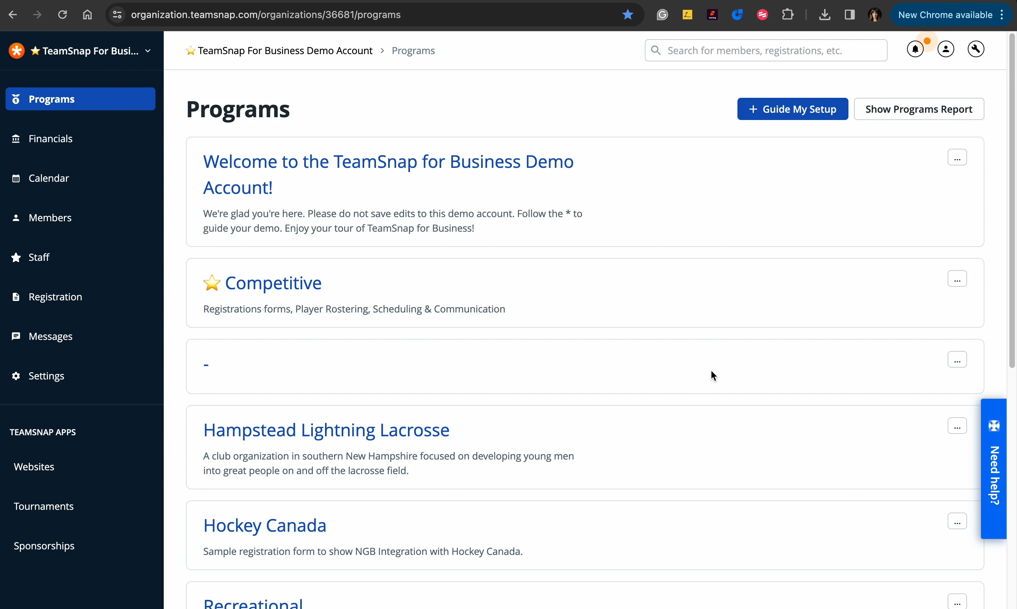The image size is (1017, 609).
Task: Click the Registration document icon
Action: point(16,297)
